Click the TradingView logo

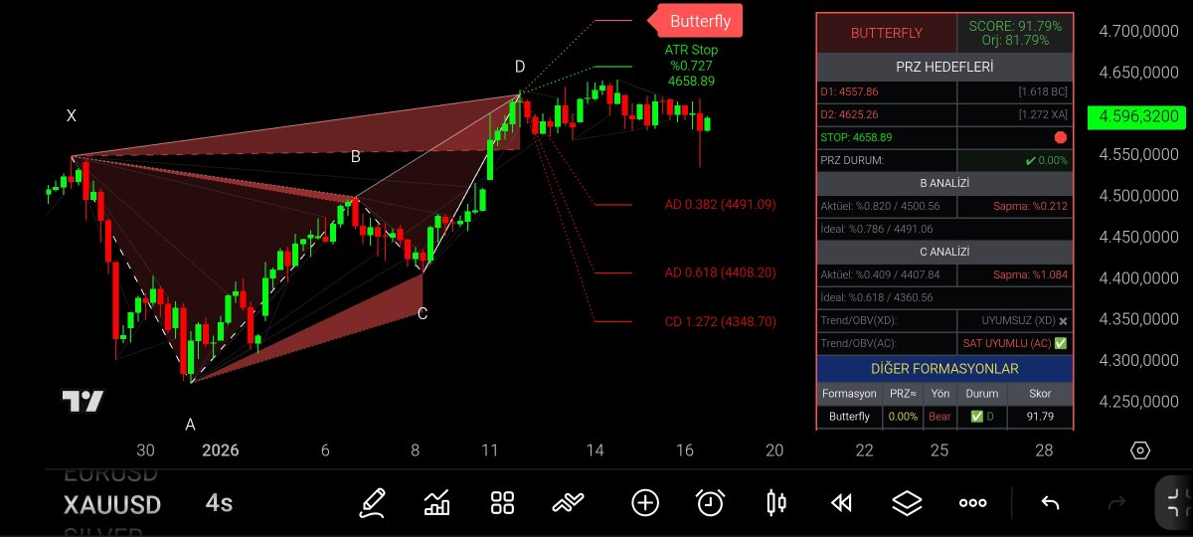click(x=83, y=402)
